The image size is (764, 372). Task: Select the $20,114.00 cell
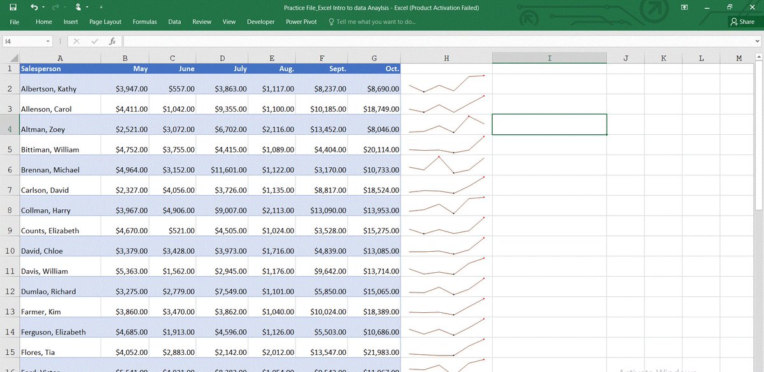tap(374, 145)
